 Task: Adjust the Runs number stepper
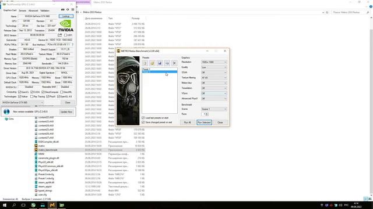pyautogui.click(x=207, y=114)
